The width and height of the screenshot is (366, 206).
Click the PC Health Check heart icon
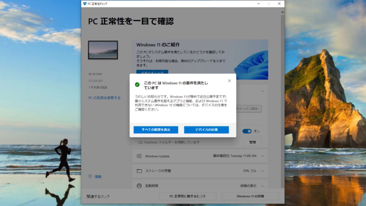pyautogui.click(x=85, y=4)
